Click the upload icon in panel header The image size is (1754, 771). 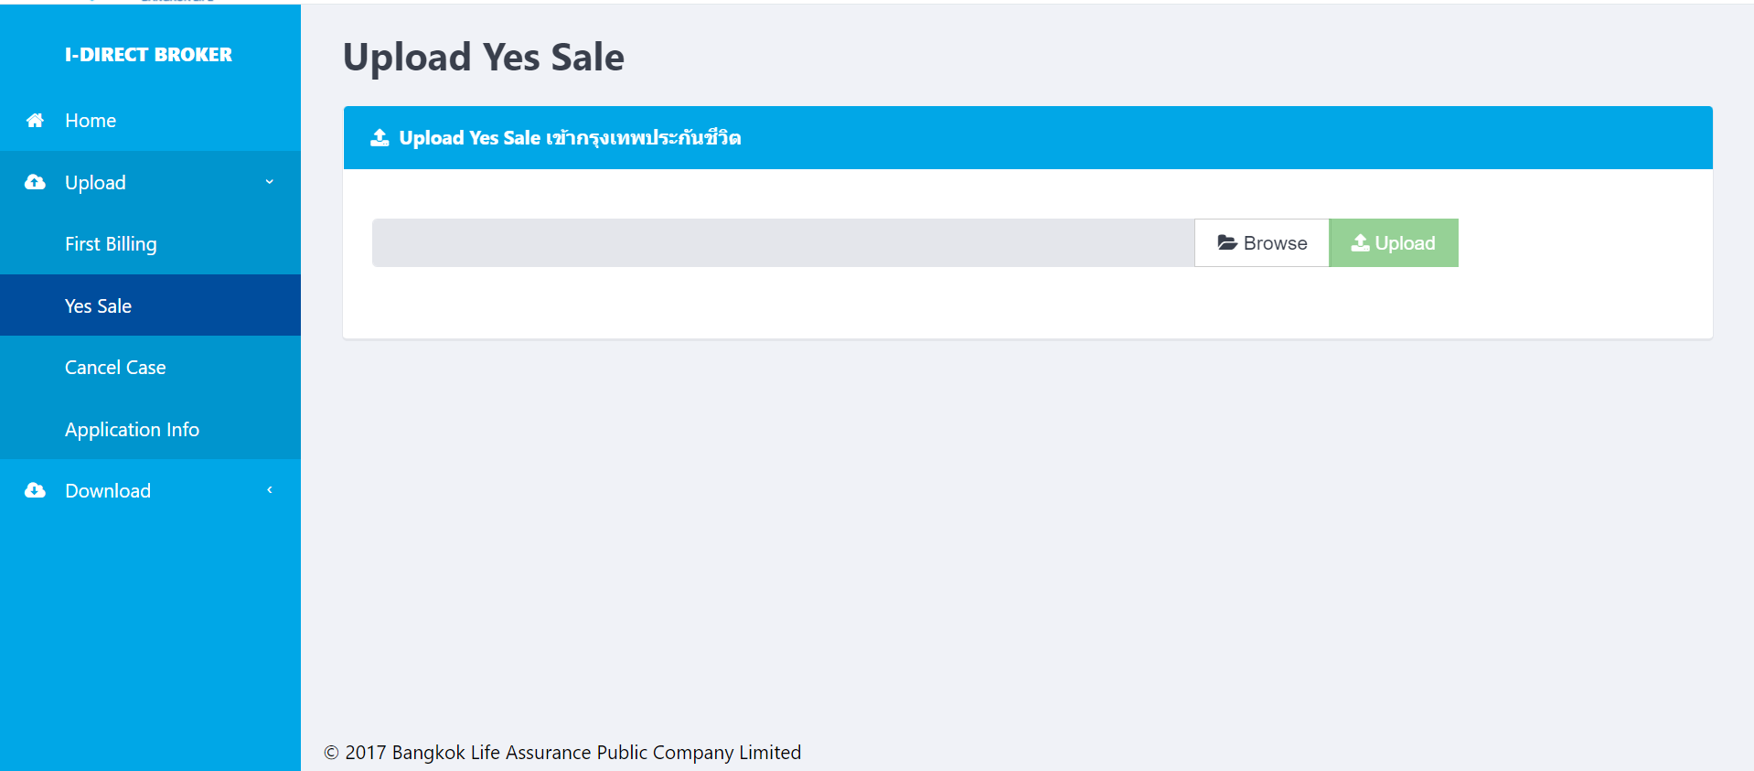pyautogui.click(x=380, y=137)
